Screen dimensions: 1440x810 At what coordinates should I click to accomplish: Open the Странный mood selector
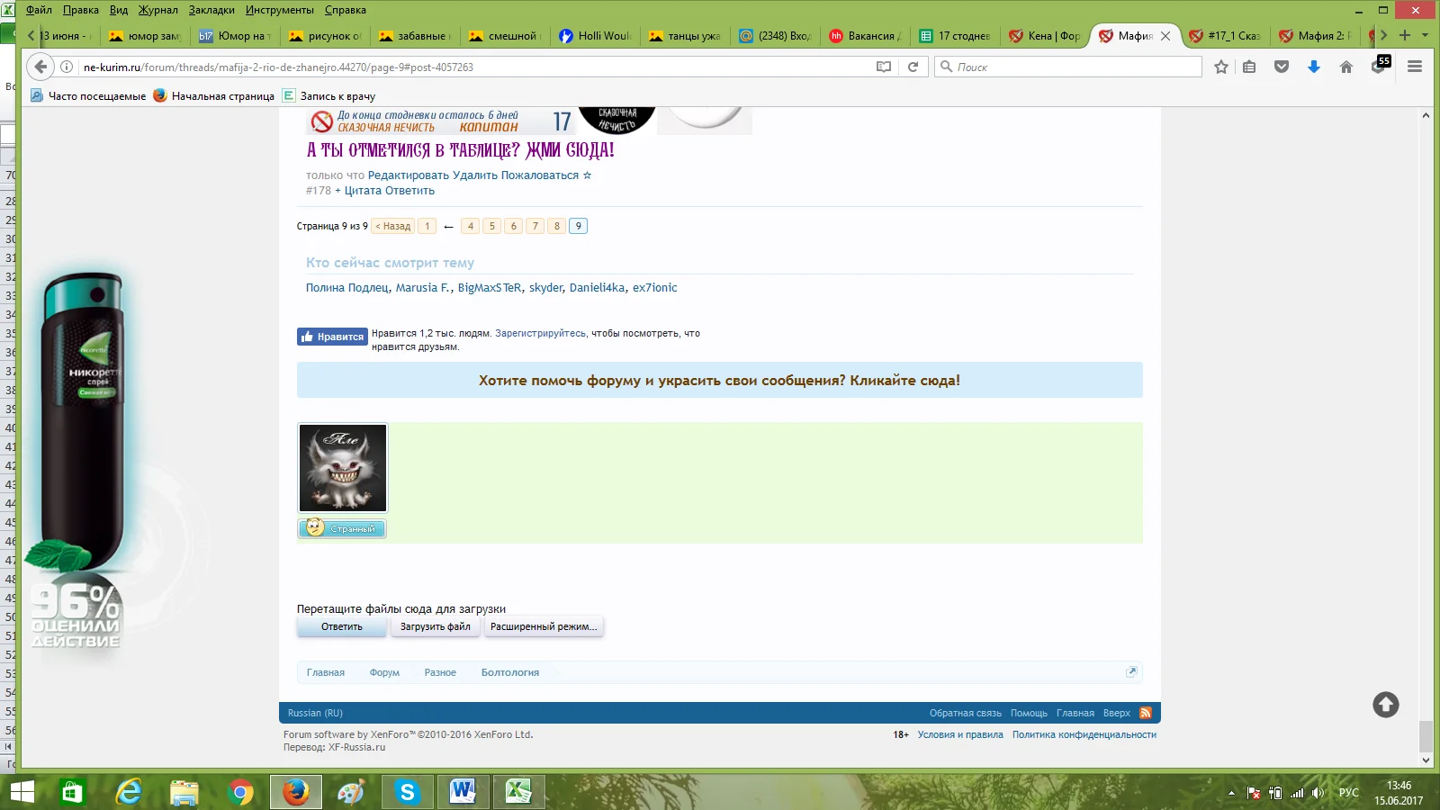point(343,528)
